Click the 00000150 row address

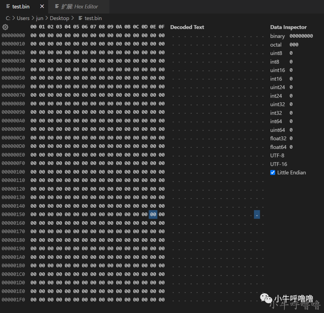[x=13, y=215]
